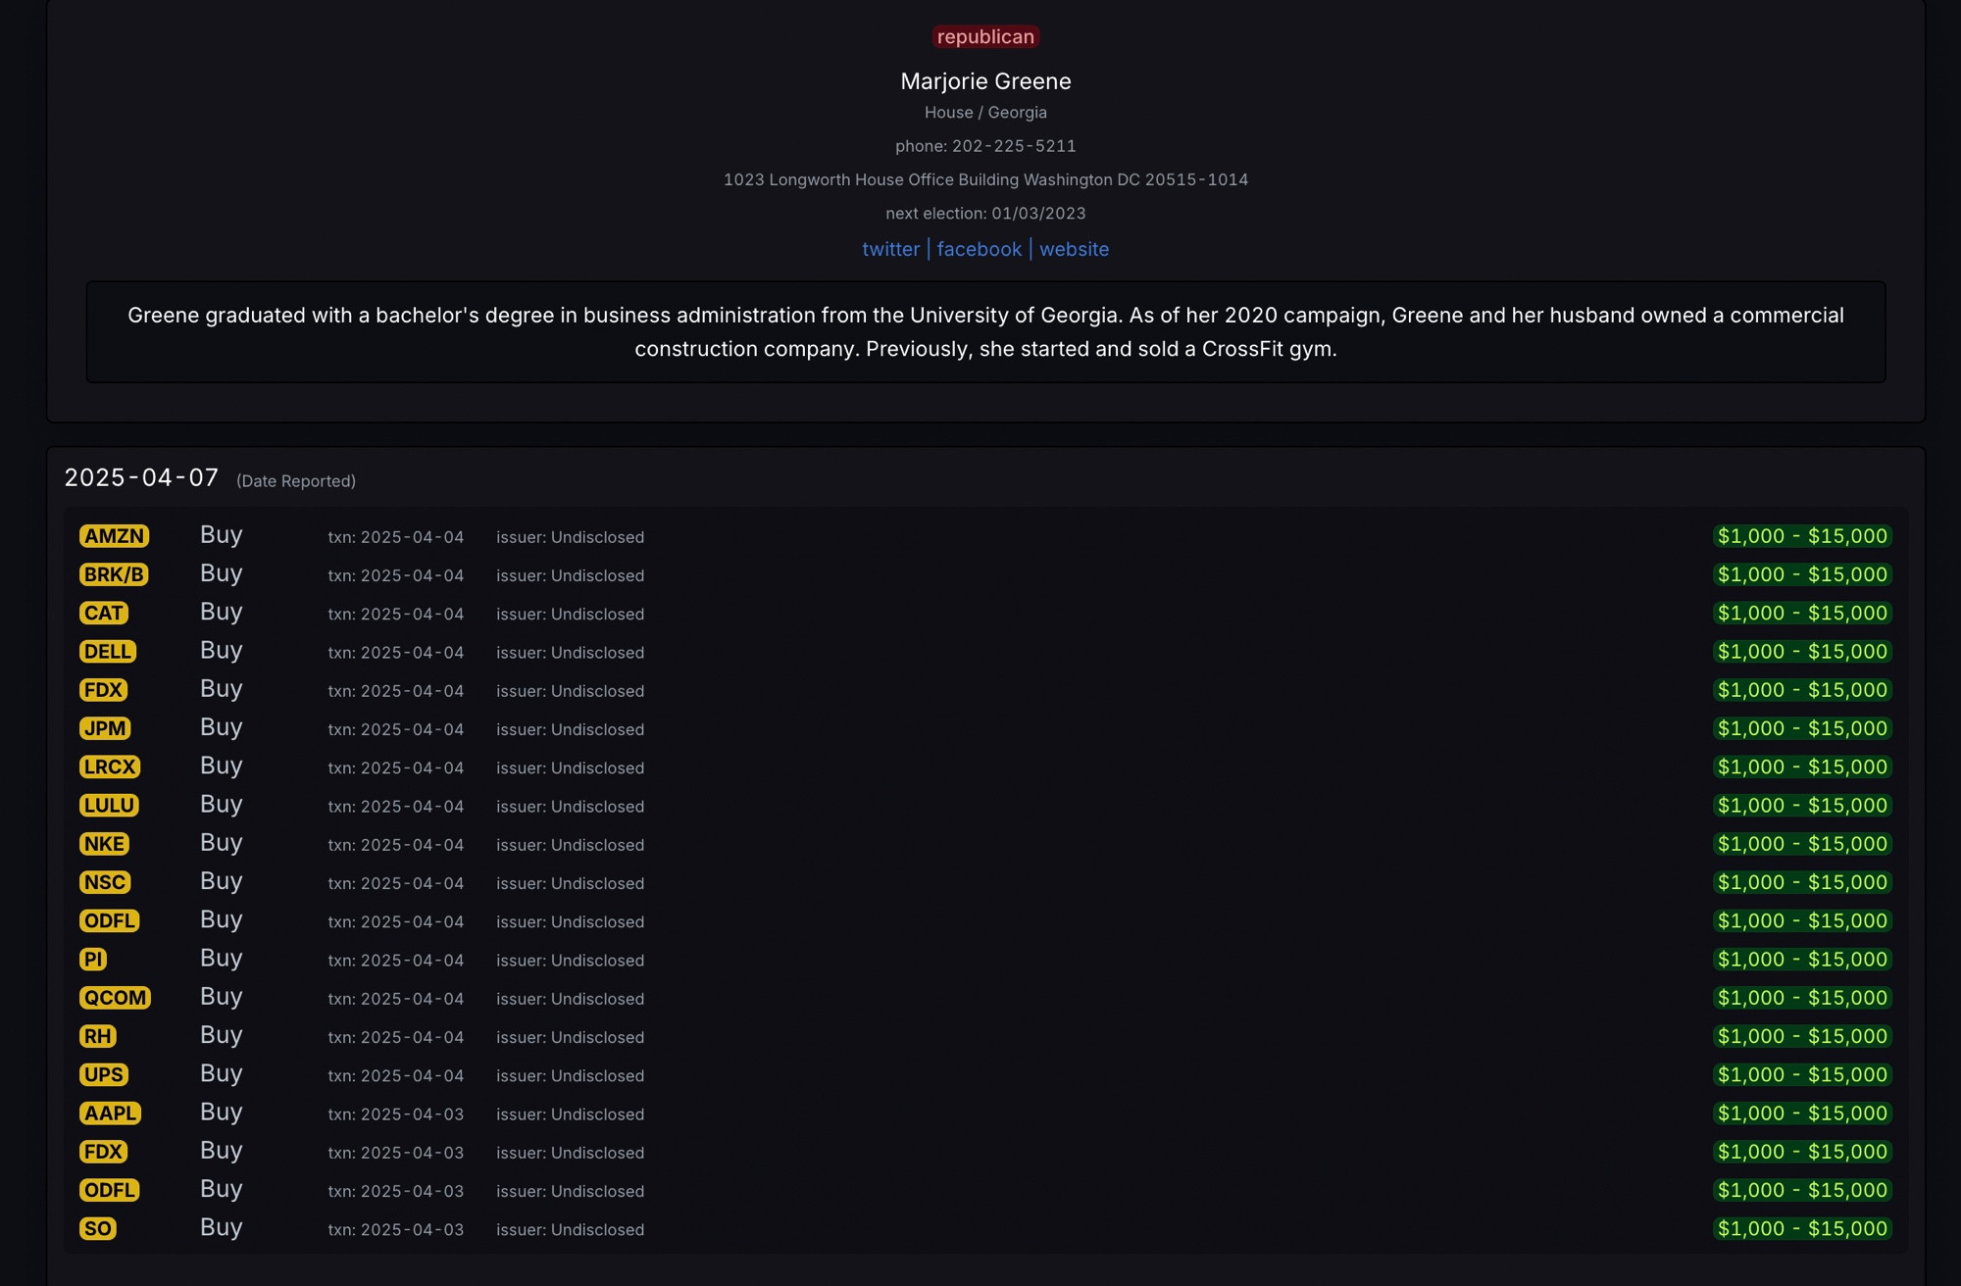Click the 2025-04-07 report date heading
The width and height of the screenshot is (1961, 1286).
141,477
